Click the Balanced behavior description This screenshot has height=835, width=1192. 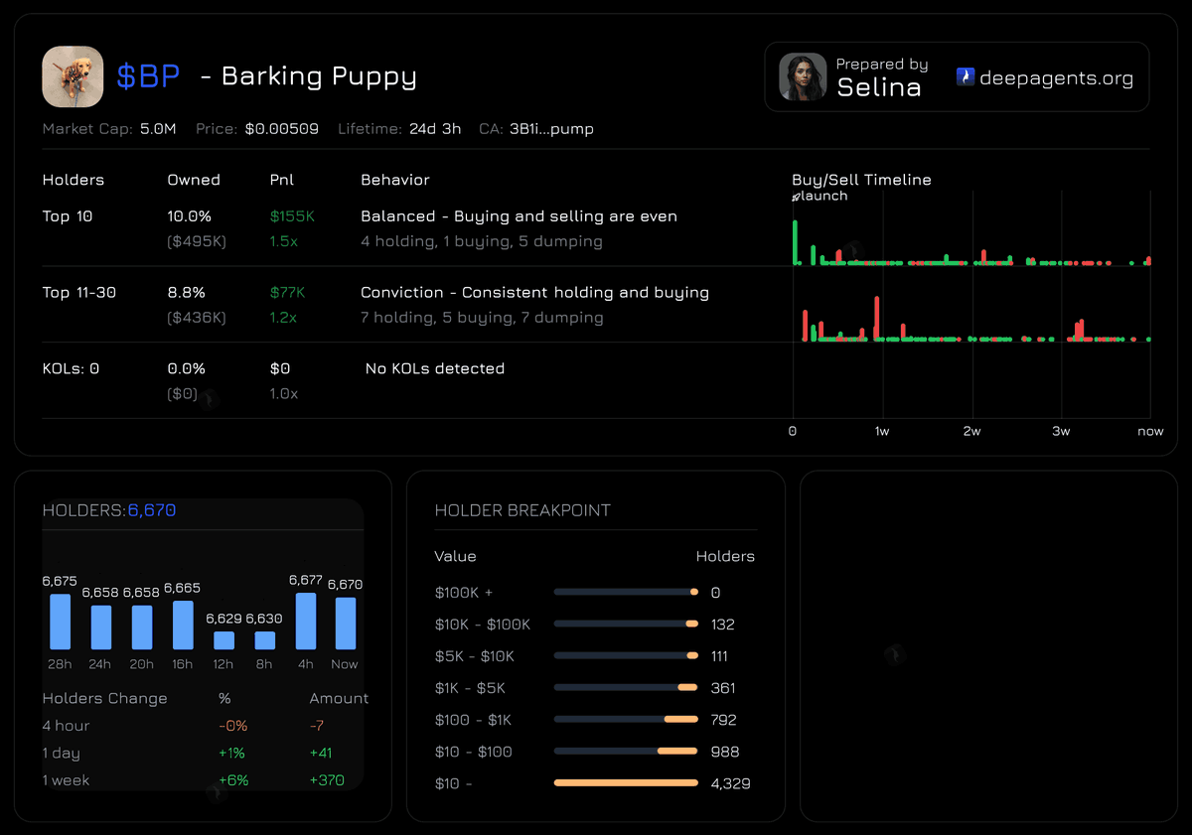tap(519, 216)
